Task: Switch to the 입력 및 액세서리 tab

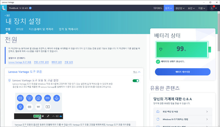Action: tap(69, 29)
